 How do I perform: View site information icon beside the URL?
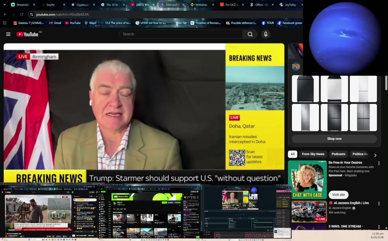pyautogui.click(x=32, y=15)
